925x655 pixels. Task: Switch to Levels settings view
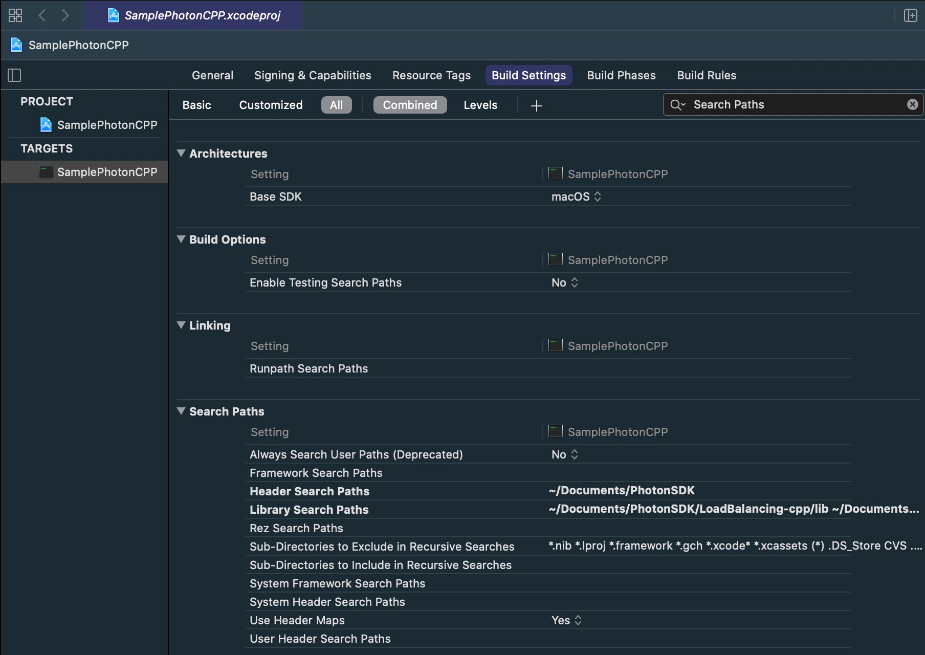480,105
